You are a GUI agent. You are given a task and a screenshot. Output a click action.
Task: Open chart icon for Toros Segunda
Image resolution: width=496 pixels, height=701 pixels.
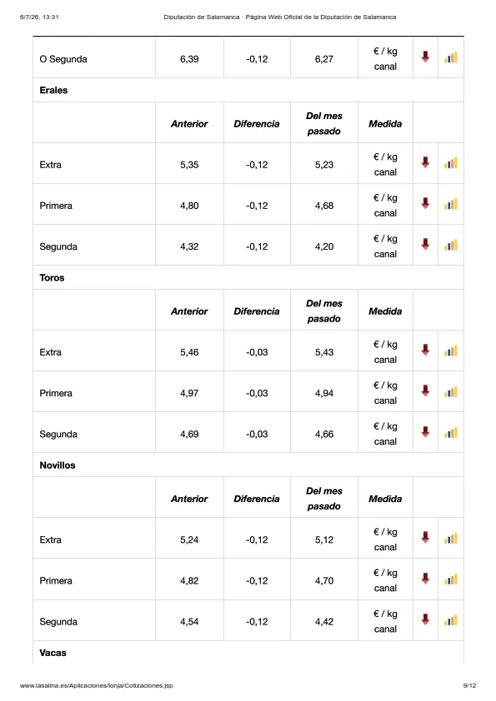(x=451, y=432)
